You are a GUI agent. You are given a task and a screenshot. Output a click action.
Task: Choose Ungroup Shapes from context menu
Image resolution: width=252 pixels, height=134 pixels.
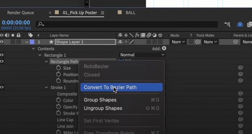tap(122, 108)
